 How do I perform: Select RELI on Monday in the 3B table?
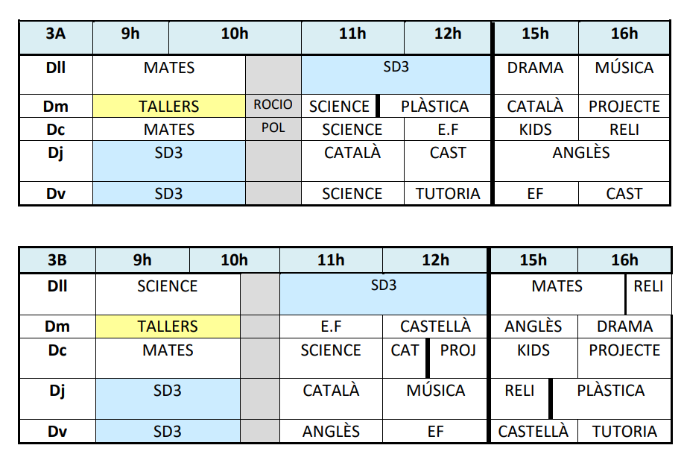pos(648,287)
